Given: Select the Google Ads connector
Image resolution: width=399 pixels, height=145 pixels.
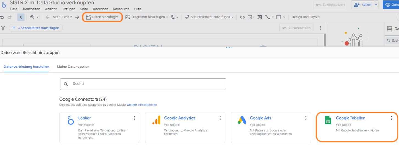Looking at the screenshot, I should 271,127.
